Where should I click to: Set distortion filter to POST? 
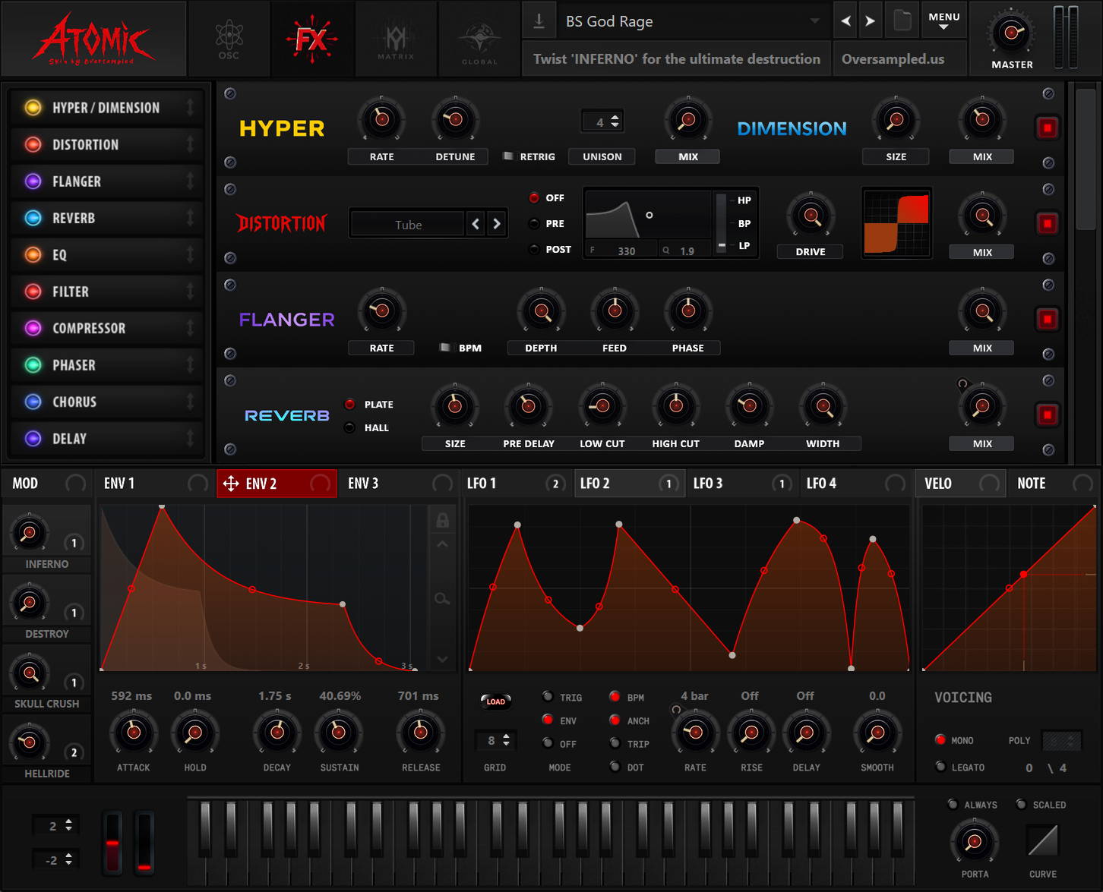535,249
